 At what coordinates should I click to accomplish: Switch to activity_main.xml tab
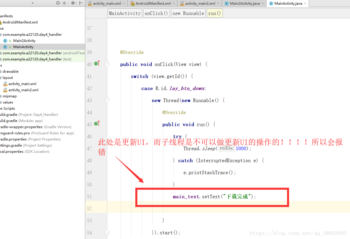[x=107, y=3]
